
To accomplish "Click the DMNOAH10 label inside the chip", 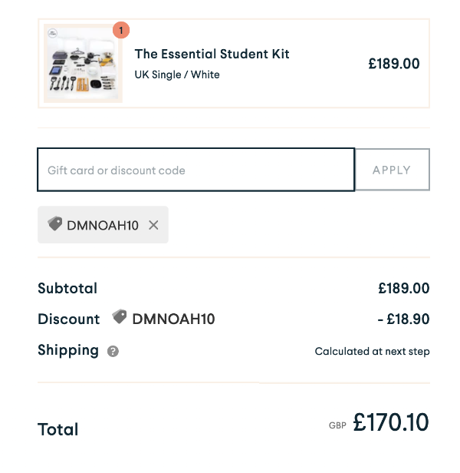I will (103, 226).
